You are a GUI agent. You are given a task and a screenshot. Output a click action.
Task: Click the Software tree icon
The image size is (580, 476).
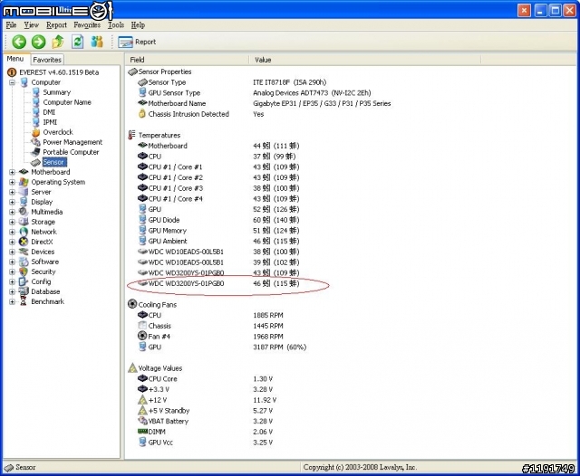point(24,262)
